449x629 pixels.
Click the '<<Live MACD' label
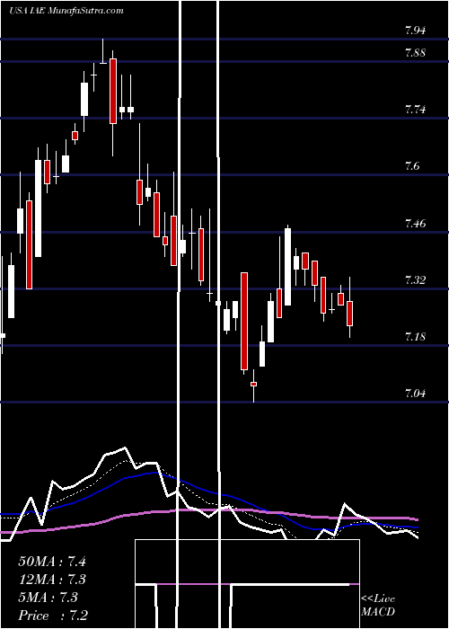378,605
